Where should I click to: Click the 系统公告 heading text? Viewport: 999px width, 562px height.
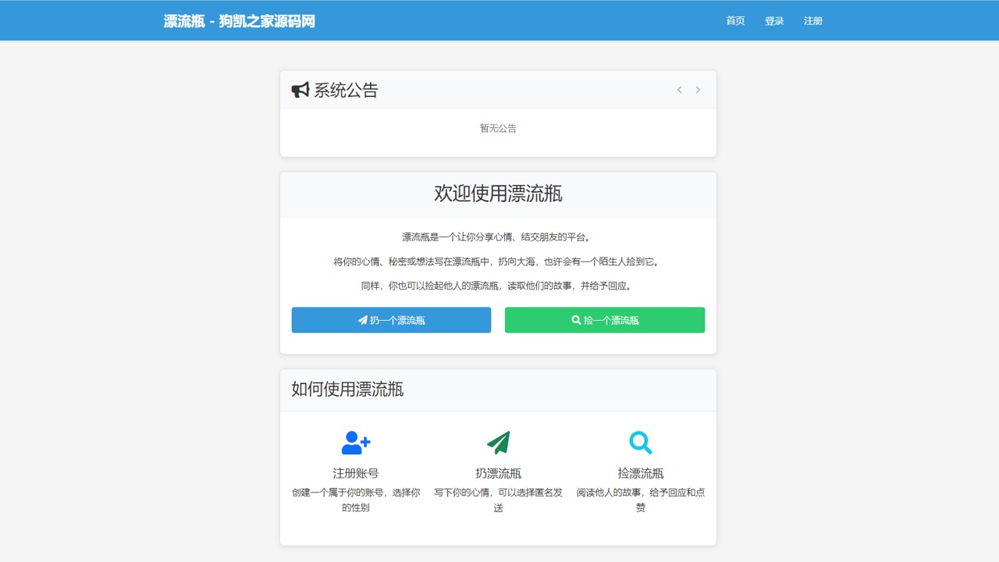pos(346,91)
